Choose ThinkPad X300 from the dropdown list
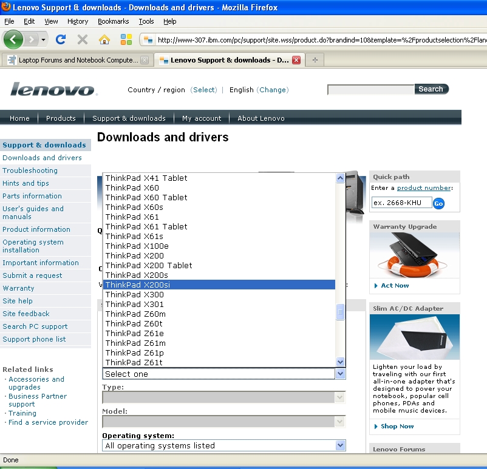The width and height of the screenshot is (487, 469). click(x=219, y=294)
